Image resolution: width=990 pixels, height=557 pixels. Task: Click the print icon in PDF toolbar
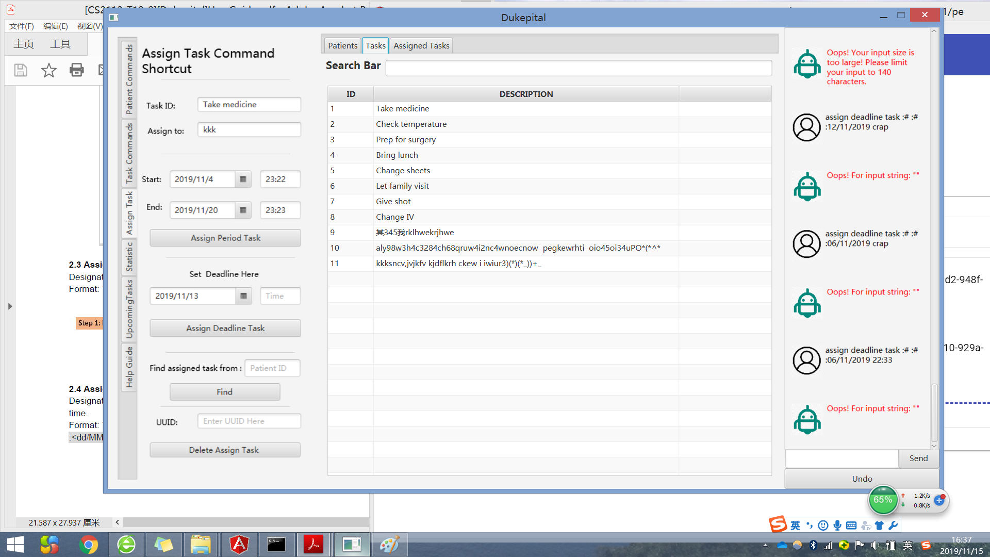[x=76, y=70]
